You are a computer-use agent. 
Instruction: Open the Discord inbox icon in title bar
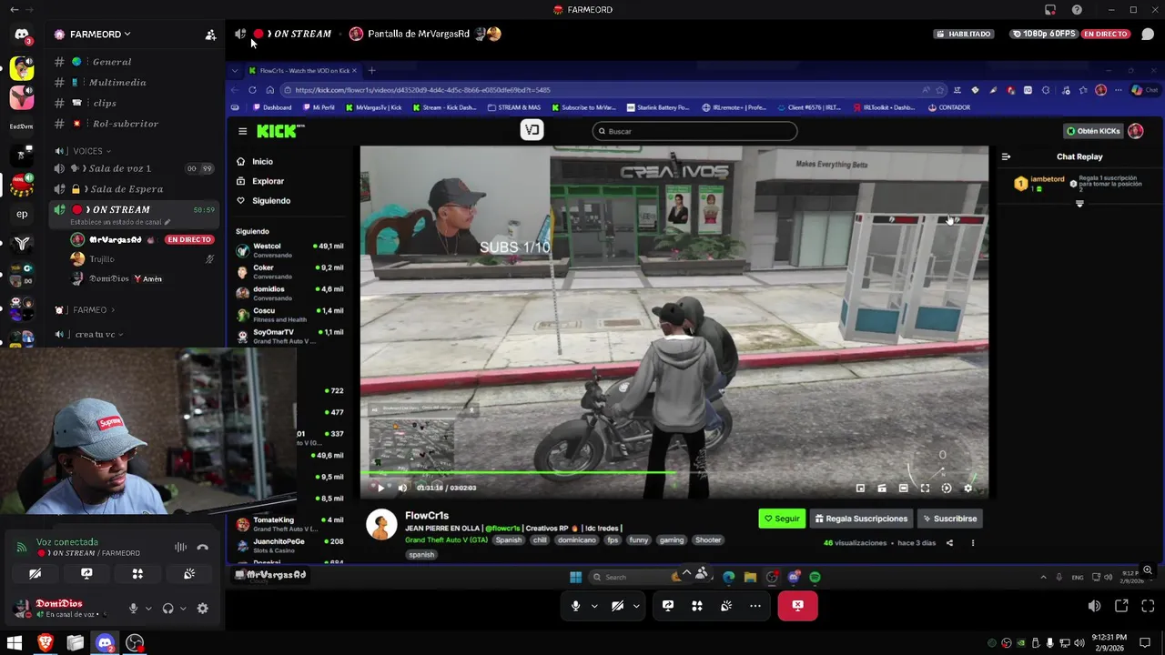(1050, 10)
